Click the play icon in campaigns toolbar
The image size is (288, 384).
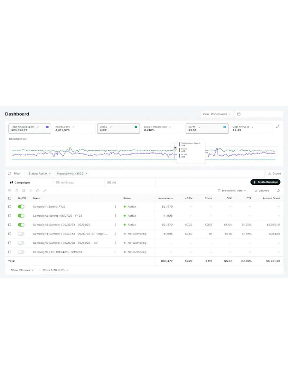coord(31,190)
